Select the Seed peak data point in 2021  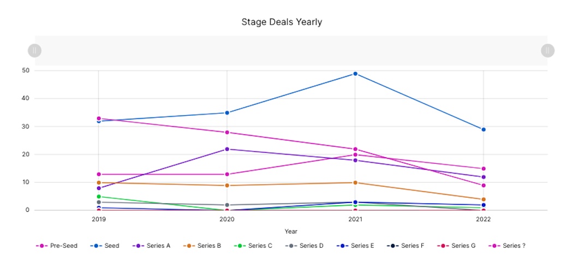point(355,74)
